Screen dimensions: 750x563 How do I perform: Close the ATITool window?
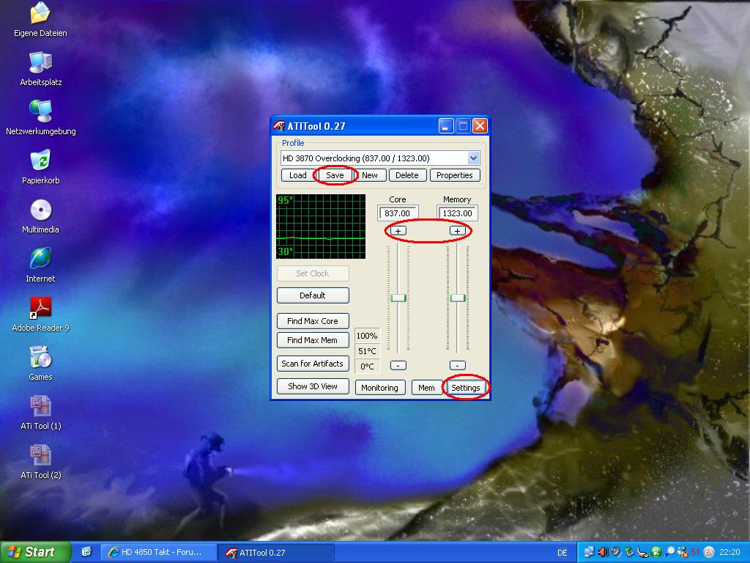(x=480, y=126)
